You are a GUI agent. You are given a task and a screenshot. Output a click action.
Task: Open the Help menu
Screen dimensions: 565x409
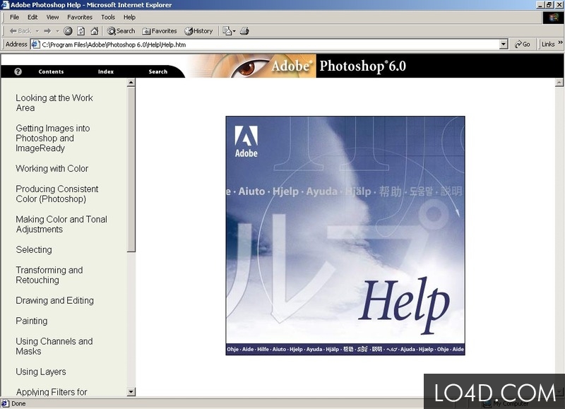(x=129, y=17)
